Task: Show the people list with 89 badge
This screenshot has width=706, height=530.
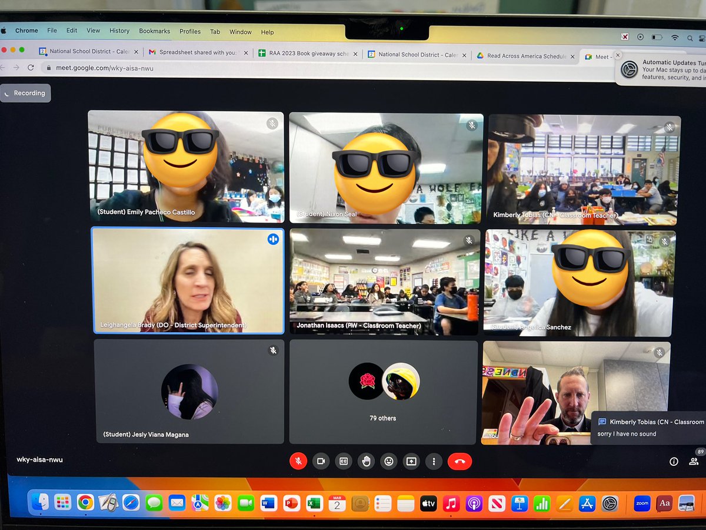Action: coord(694,461)
